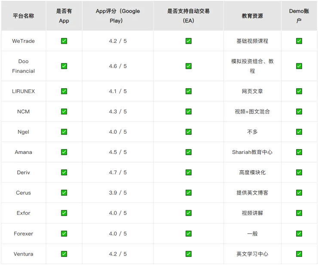
Task: Select the Forexer platform name cell
Action: [24, 233]
